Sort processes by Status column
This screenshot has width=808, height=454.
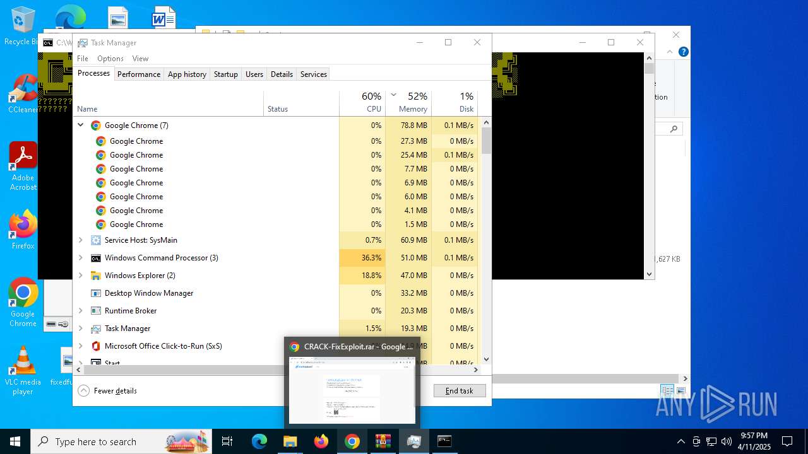pos(301,103)
